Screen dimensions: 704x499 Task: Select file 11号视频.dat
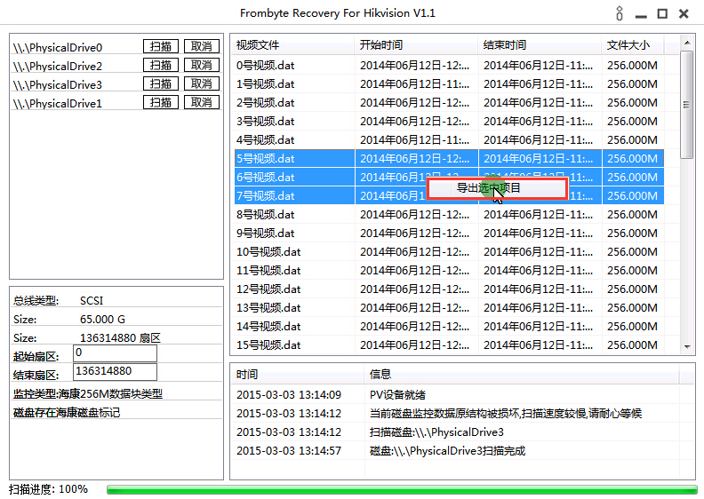(268, 270)
